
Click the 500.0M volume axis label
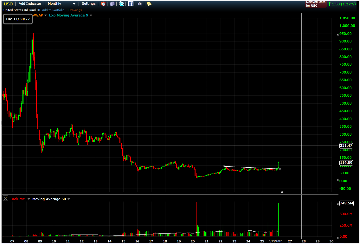(346, 214)
